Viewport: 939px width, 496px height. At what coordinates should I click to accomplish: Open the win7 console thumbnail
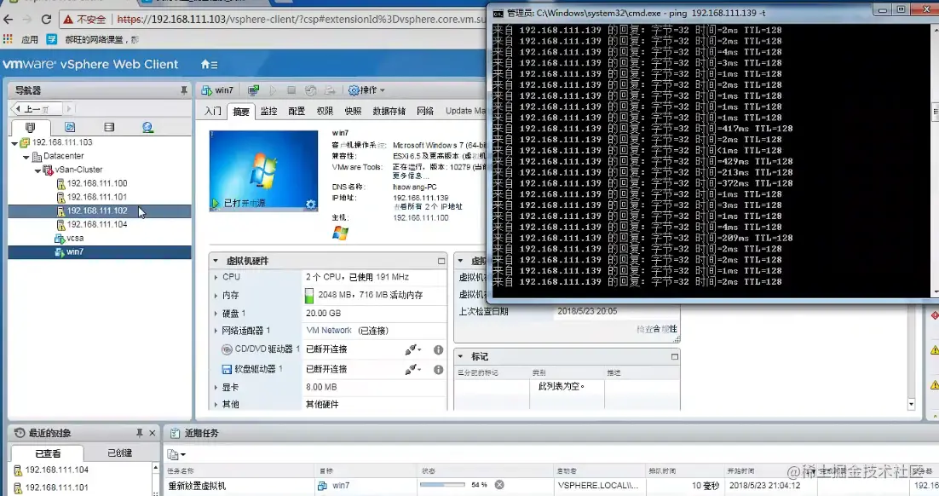[x=263, y=170]
